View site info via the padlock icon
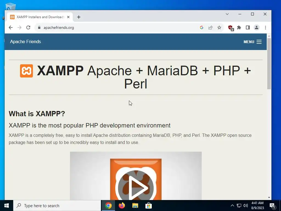 point(39,27)
